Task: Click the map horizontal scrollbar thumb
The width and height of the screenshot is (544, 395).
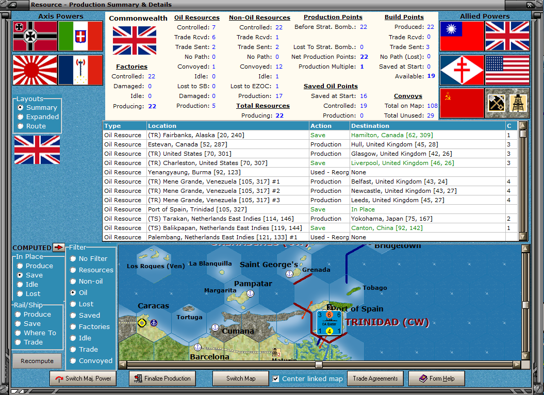Action: (x=319, y=365)
